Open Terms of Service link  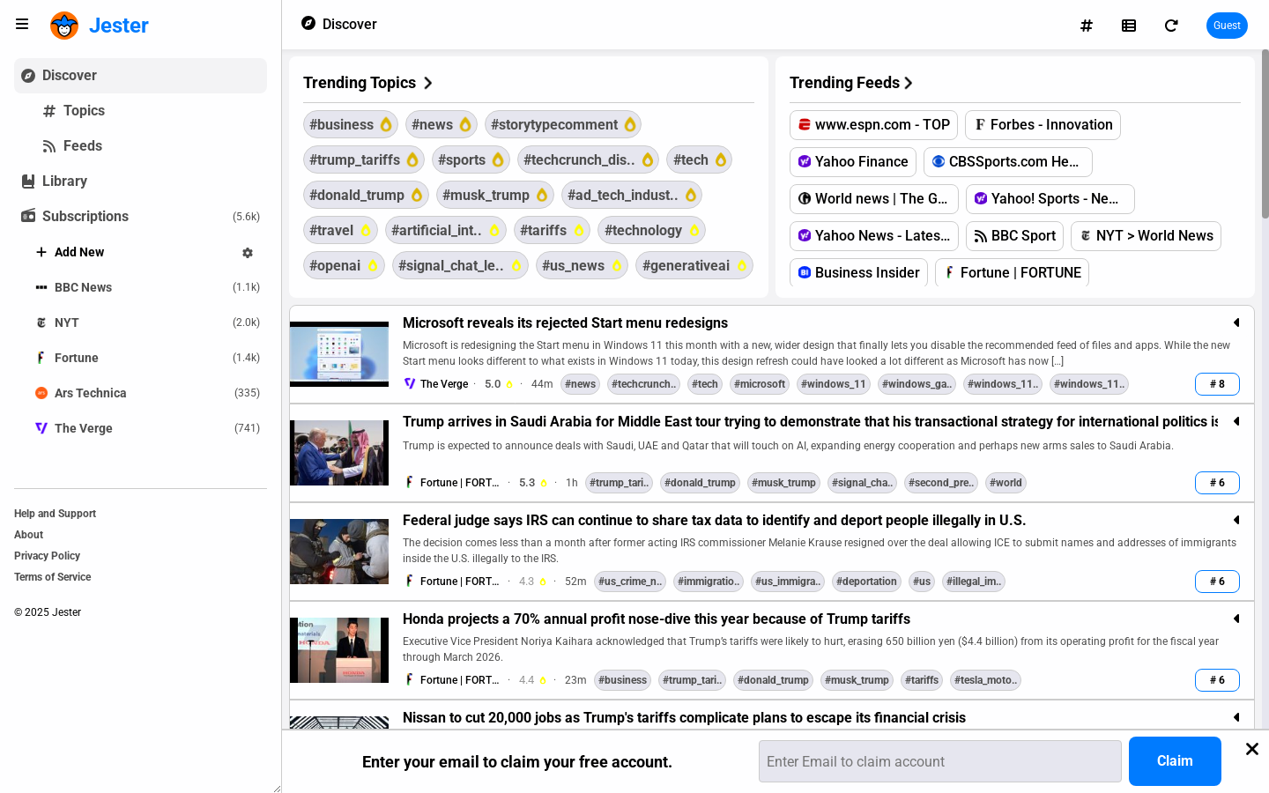(52, 577)
